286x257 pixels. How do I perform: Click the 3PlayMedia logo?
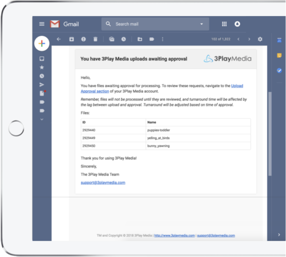click(x=227, y=59)
